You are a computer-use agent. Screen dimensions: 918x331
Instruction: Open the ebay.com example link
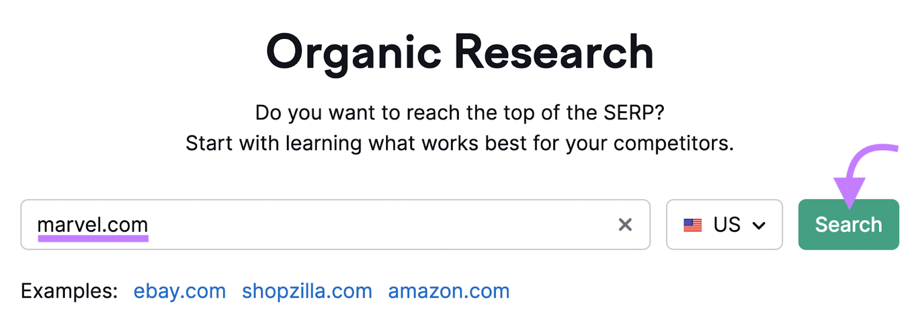click(x=179, y=291)
